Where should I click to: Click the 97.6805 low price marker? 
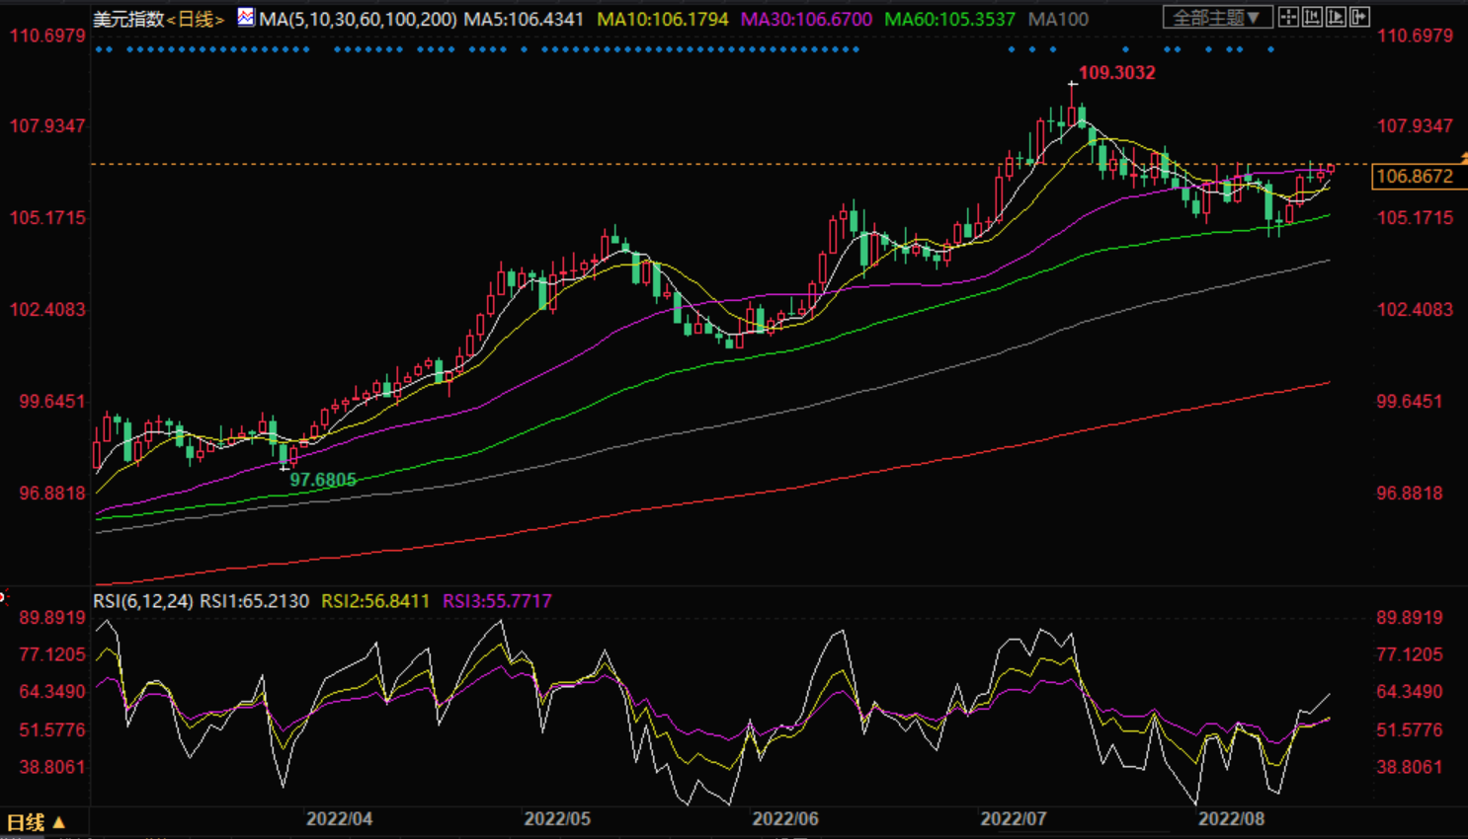tap(323, 480)
